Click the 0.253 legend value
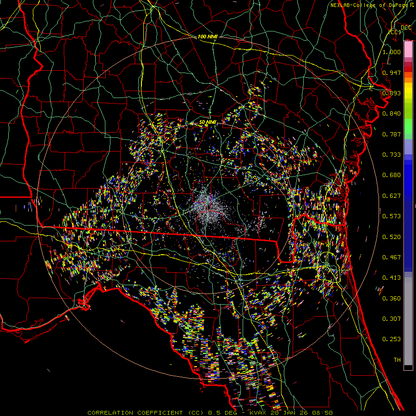Viewport: 416px width, 416px height. pyautogui.click(x=392, y=339)
